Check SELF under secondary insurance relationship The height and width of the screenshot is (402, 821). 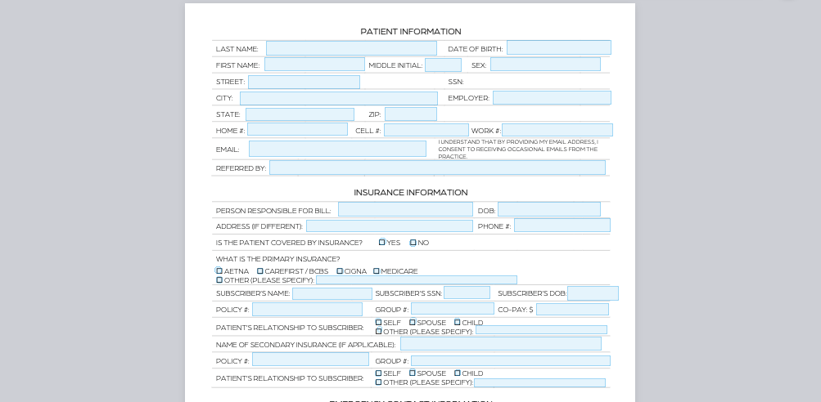(378, 373)
